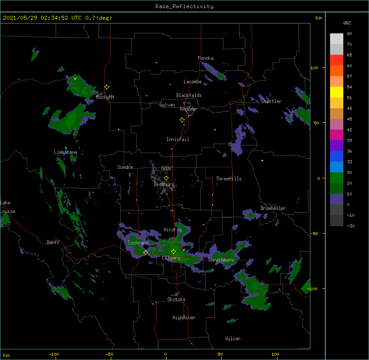Click the 65 value in dBZ legend
The image size is (369, 360).
pyautogui.click(x=349, y=55)
